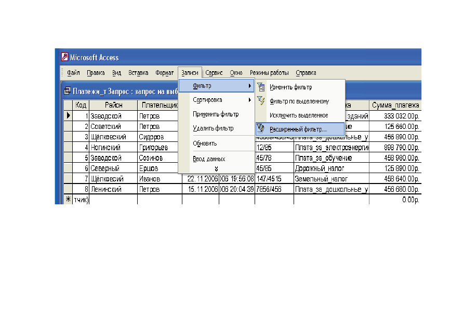This screenshot has width=464, height=327.
Task: Choose Ввод данных
Action: click(x=216, y=159)
